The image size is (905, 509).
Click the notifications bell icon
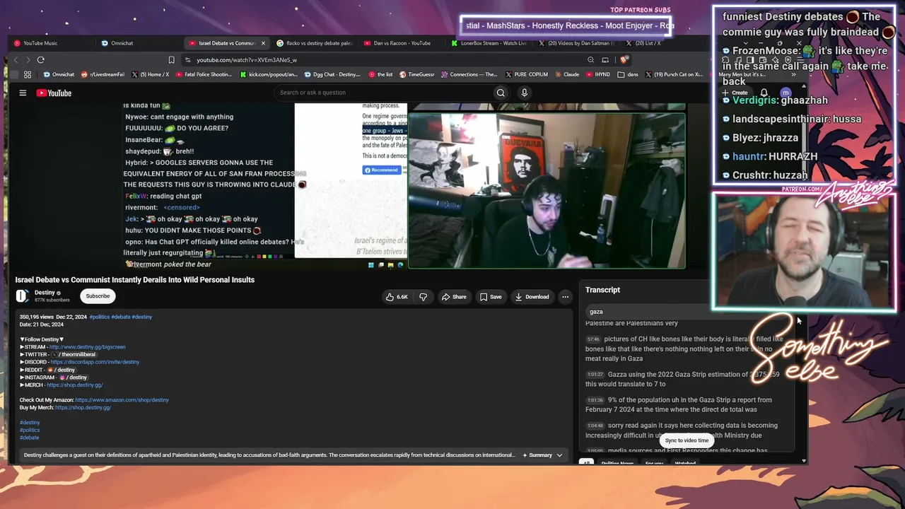pyautogui.click(x=764, y=93)
